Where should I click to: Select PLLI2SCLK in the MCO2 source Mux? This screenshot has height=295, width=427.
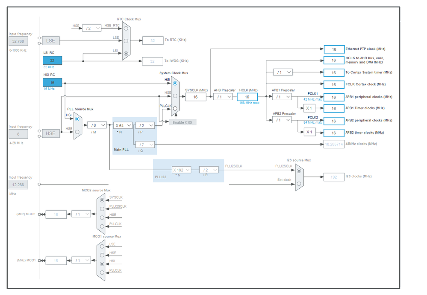click(x=102, y=209)
